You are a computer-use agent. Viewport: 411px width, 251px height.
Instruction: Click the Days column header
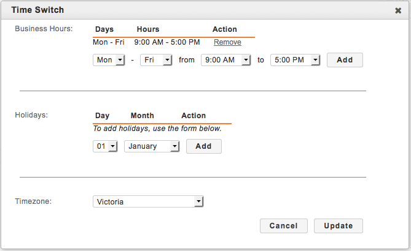coord(104,29)
